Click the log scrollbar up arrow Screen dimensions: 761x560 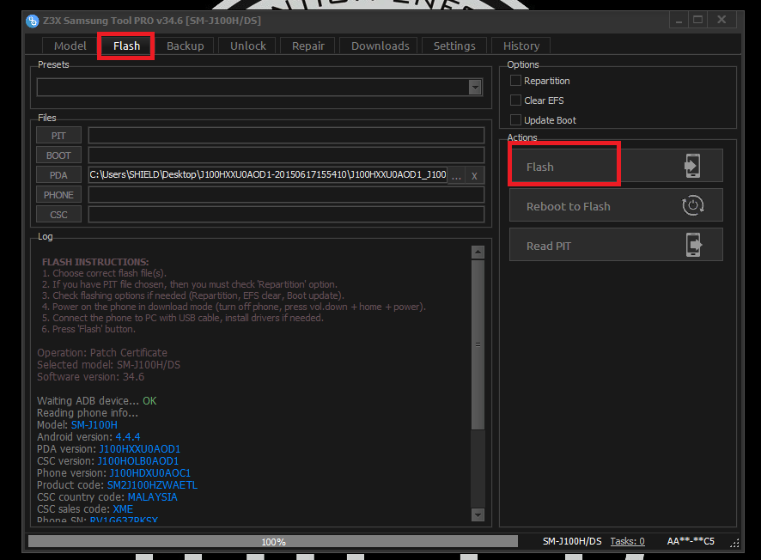(x=478, y=253)
